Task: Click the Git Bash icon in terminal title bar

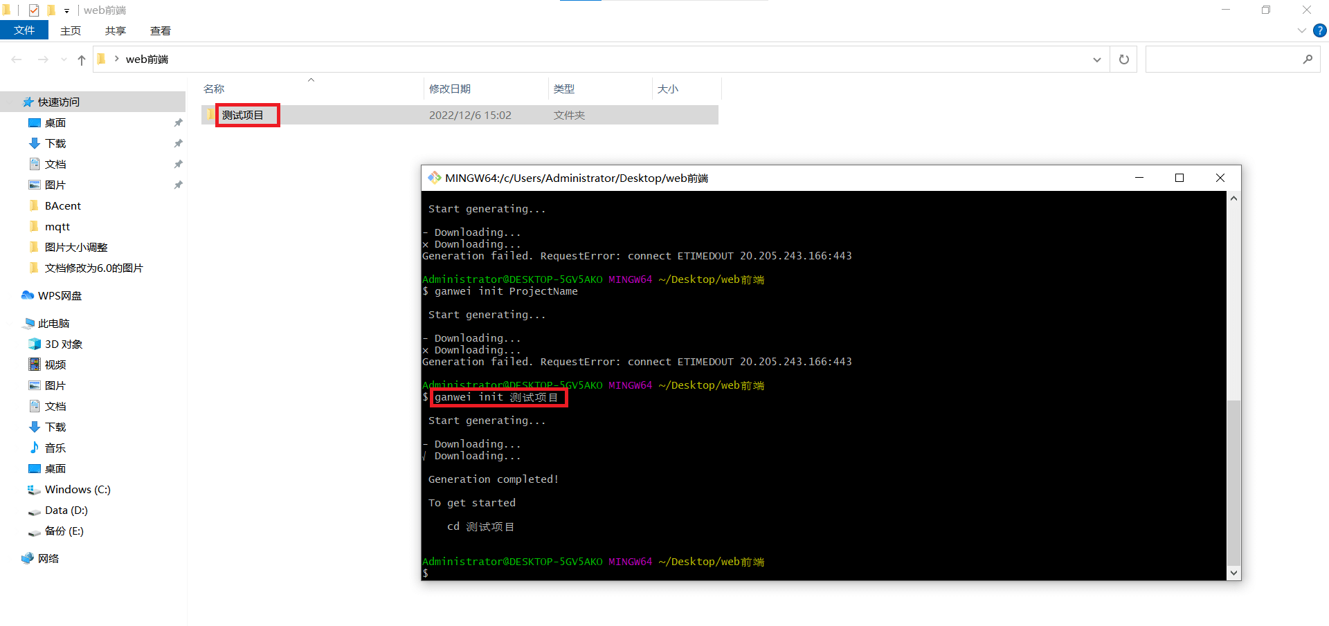Action: click(x=434, y=178)
